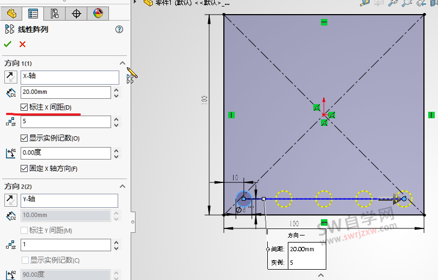
Task: Decrease direction 1 instance count
Action: point(117,125)
